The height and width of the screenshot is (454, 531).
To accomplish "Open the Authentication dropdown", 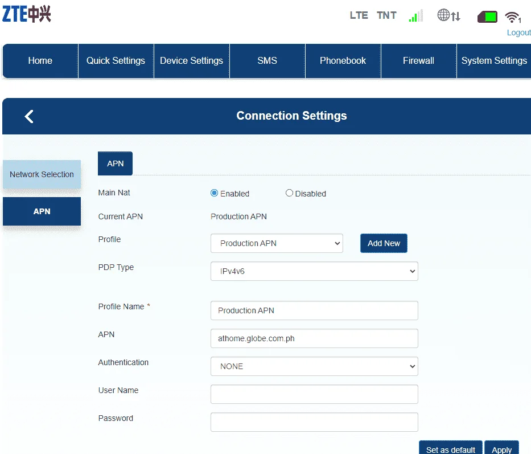I will [314, 366].
